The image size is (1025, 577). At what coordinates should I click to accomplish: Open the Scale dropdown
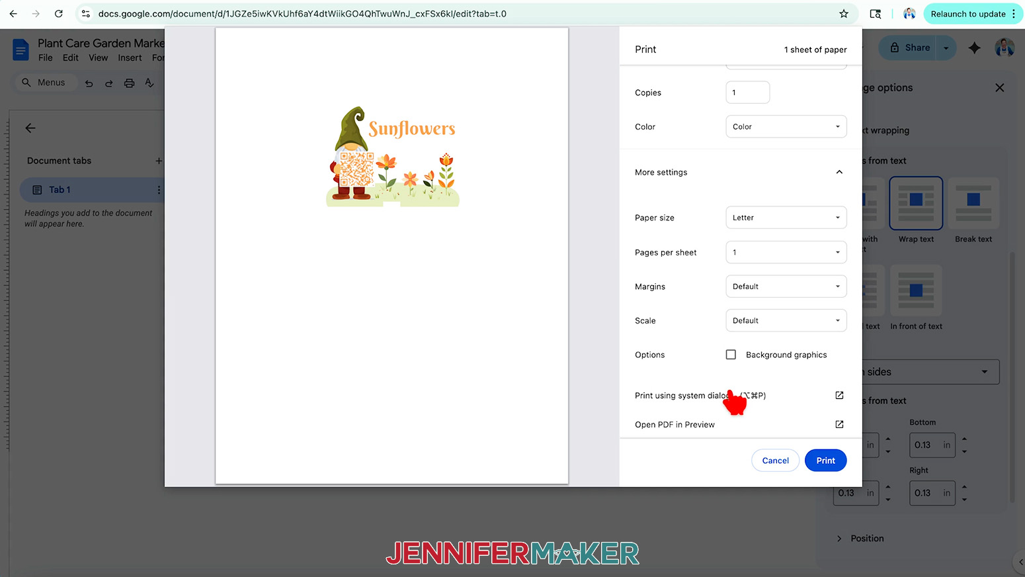[x=786, y=320]
